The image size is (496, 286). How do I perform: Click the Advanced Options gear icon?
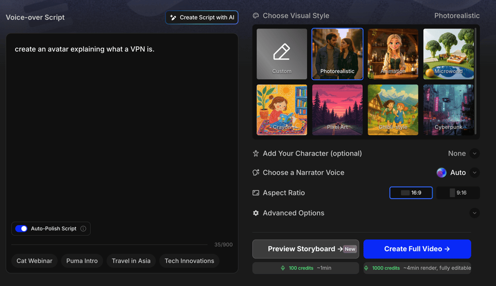(256, 213)
